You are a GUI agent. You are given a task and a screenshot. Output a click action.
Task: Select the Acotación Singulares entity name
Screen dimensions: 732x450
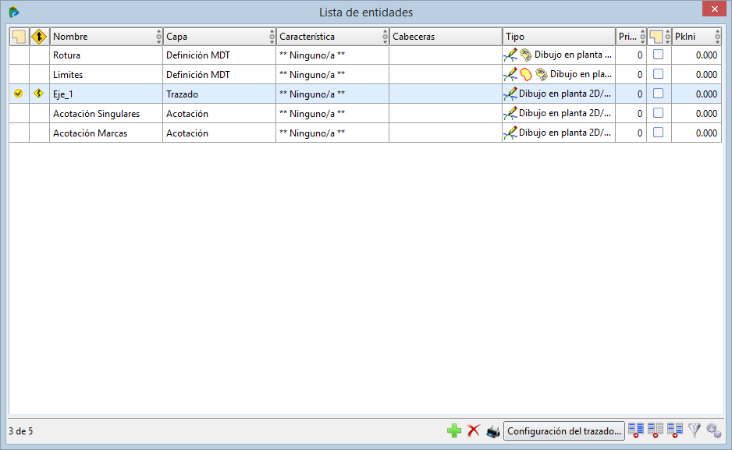(x=96, y=114)
